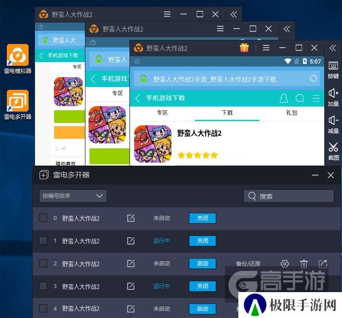Reload the page using the refresh icon in address bar
This screenshot has height=318, width=342.
point(313,79)
